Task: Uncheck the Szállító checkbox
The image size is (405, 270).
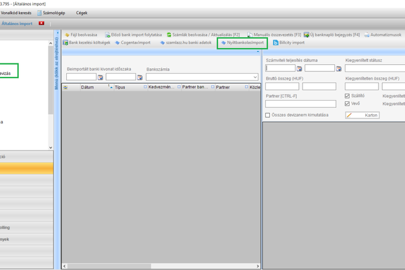Action: point(348,96)
